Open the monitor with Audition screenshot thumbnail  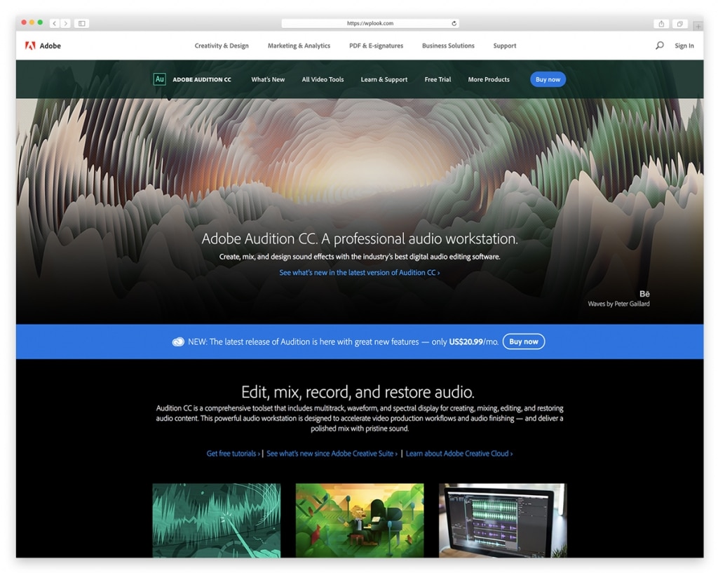tap(503, 520)
